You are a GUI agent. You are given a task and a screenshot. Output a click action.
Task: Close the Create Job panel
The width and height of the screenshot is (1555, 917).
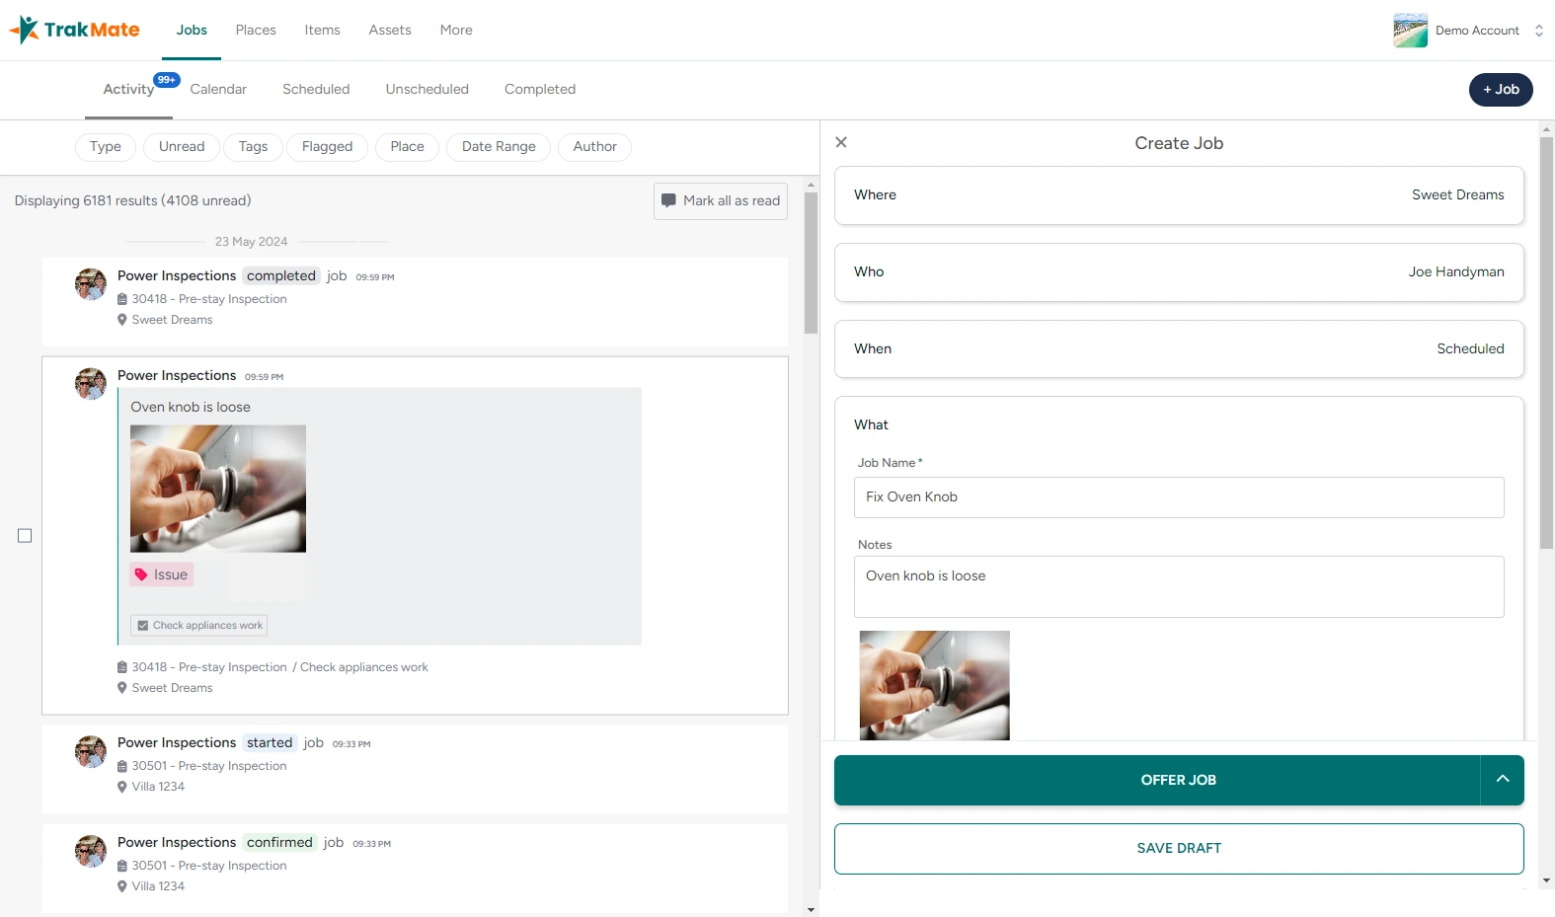841,142
